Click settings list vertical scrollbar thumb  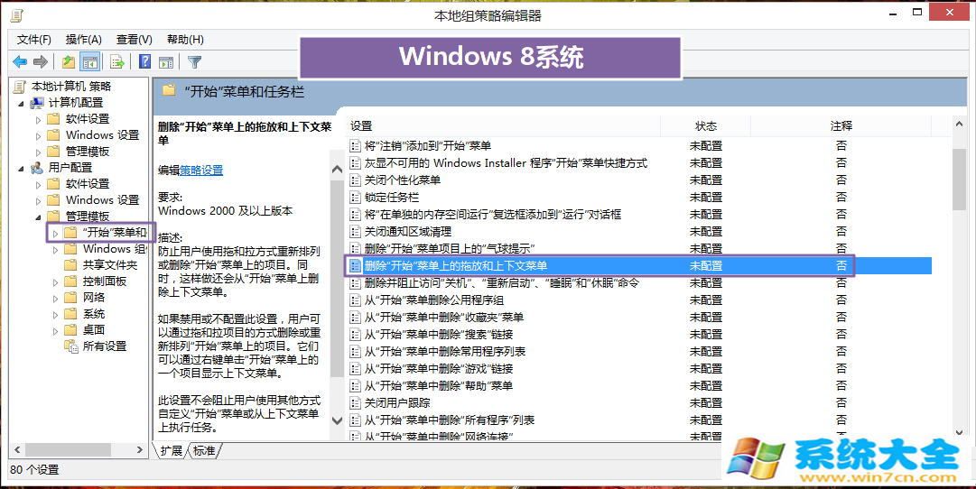pyautogui.click(x=959, y=180)
